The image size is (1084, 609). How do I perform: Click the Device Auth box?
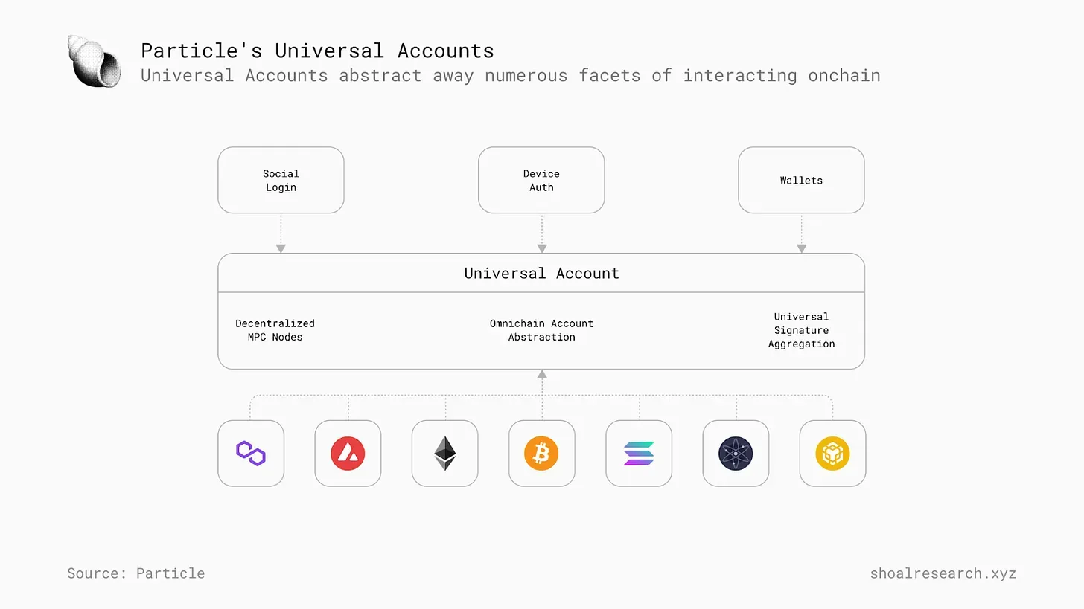pyautogui.click(x=541, y=180)
